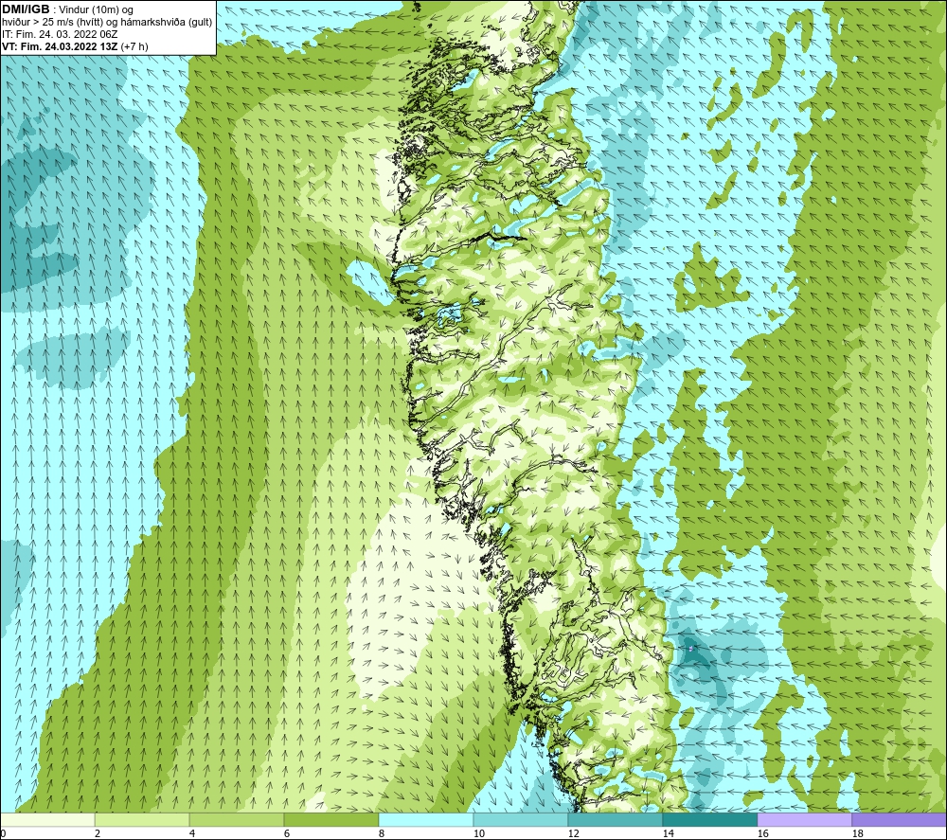Click the 4–6 m/s green legend swatch
The image size is (947, 840).
(x=237, y=819)
